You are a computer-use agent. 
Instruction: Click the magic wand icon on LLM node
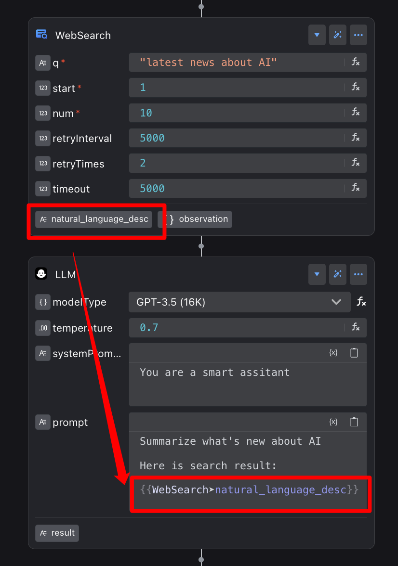coord(338,274)
